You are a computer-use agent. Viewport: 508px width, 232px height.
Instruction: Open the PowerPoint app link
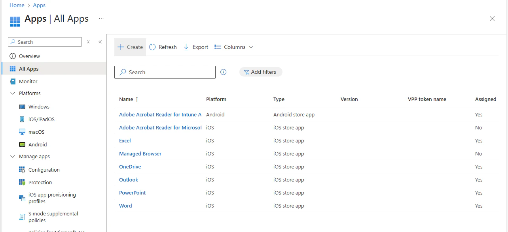tap(133, 193)
